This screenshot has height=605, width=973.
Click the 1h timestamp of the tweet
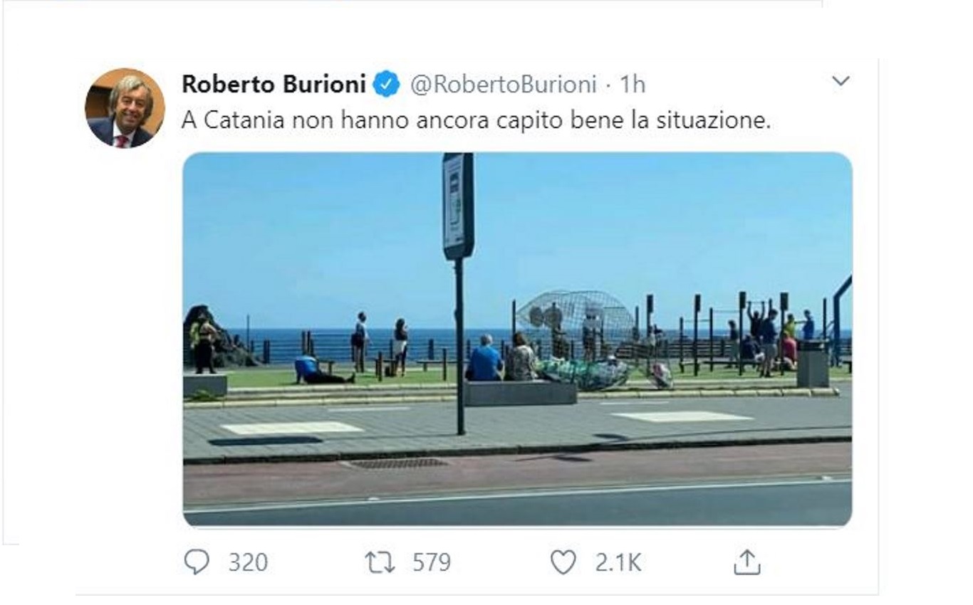632,85
